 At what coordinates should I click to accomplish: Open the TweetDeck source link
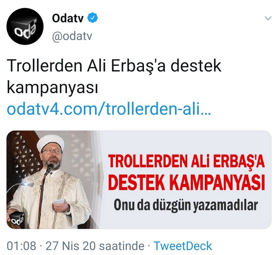(x=183, y=246)
